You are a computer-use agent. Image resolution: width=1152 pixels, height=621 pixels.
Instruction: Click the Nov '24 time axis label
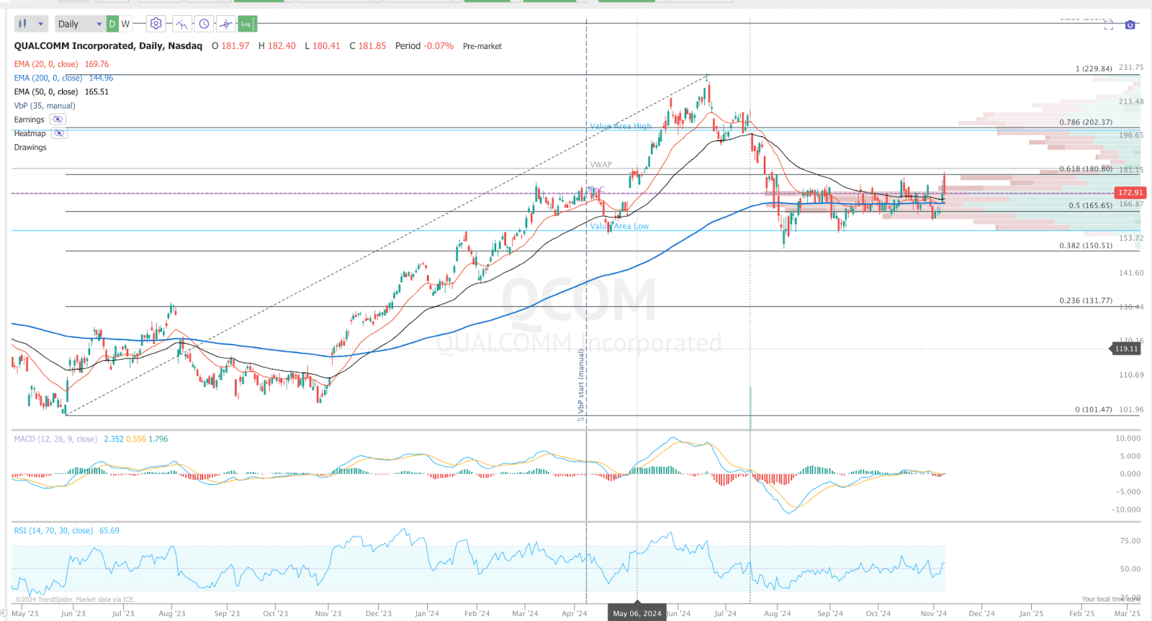click(x=934, y=614)
